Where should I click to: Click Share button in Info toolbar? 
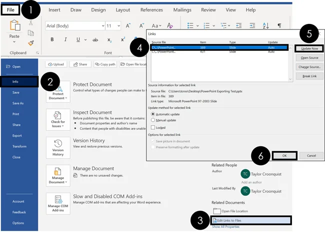coord(80,64)
